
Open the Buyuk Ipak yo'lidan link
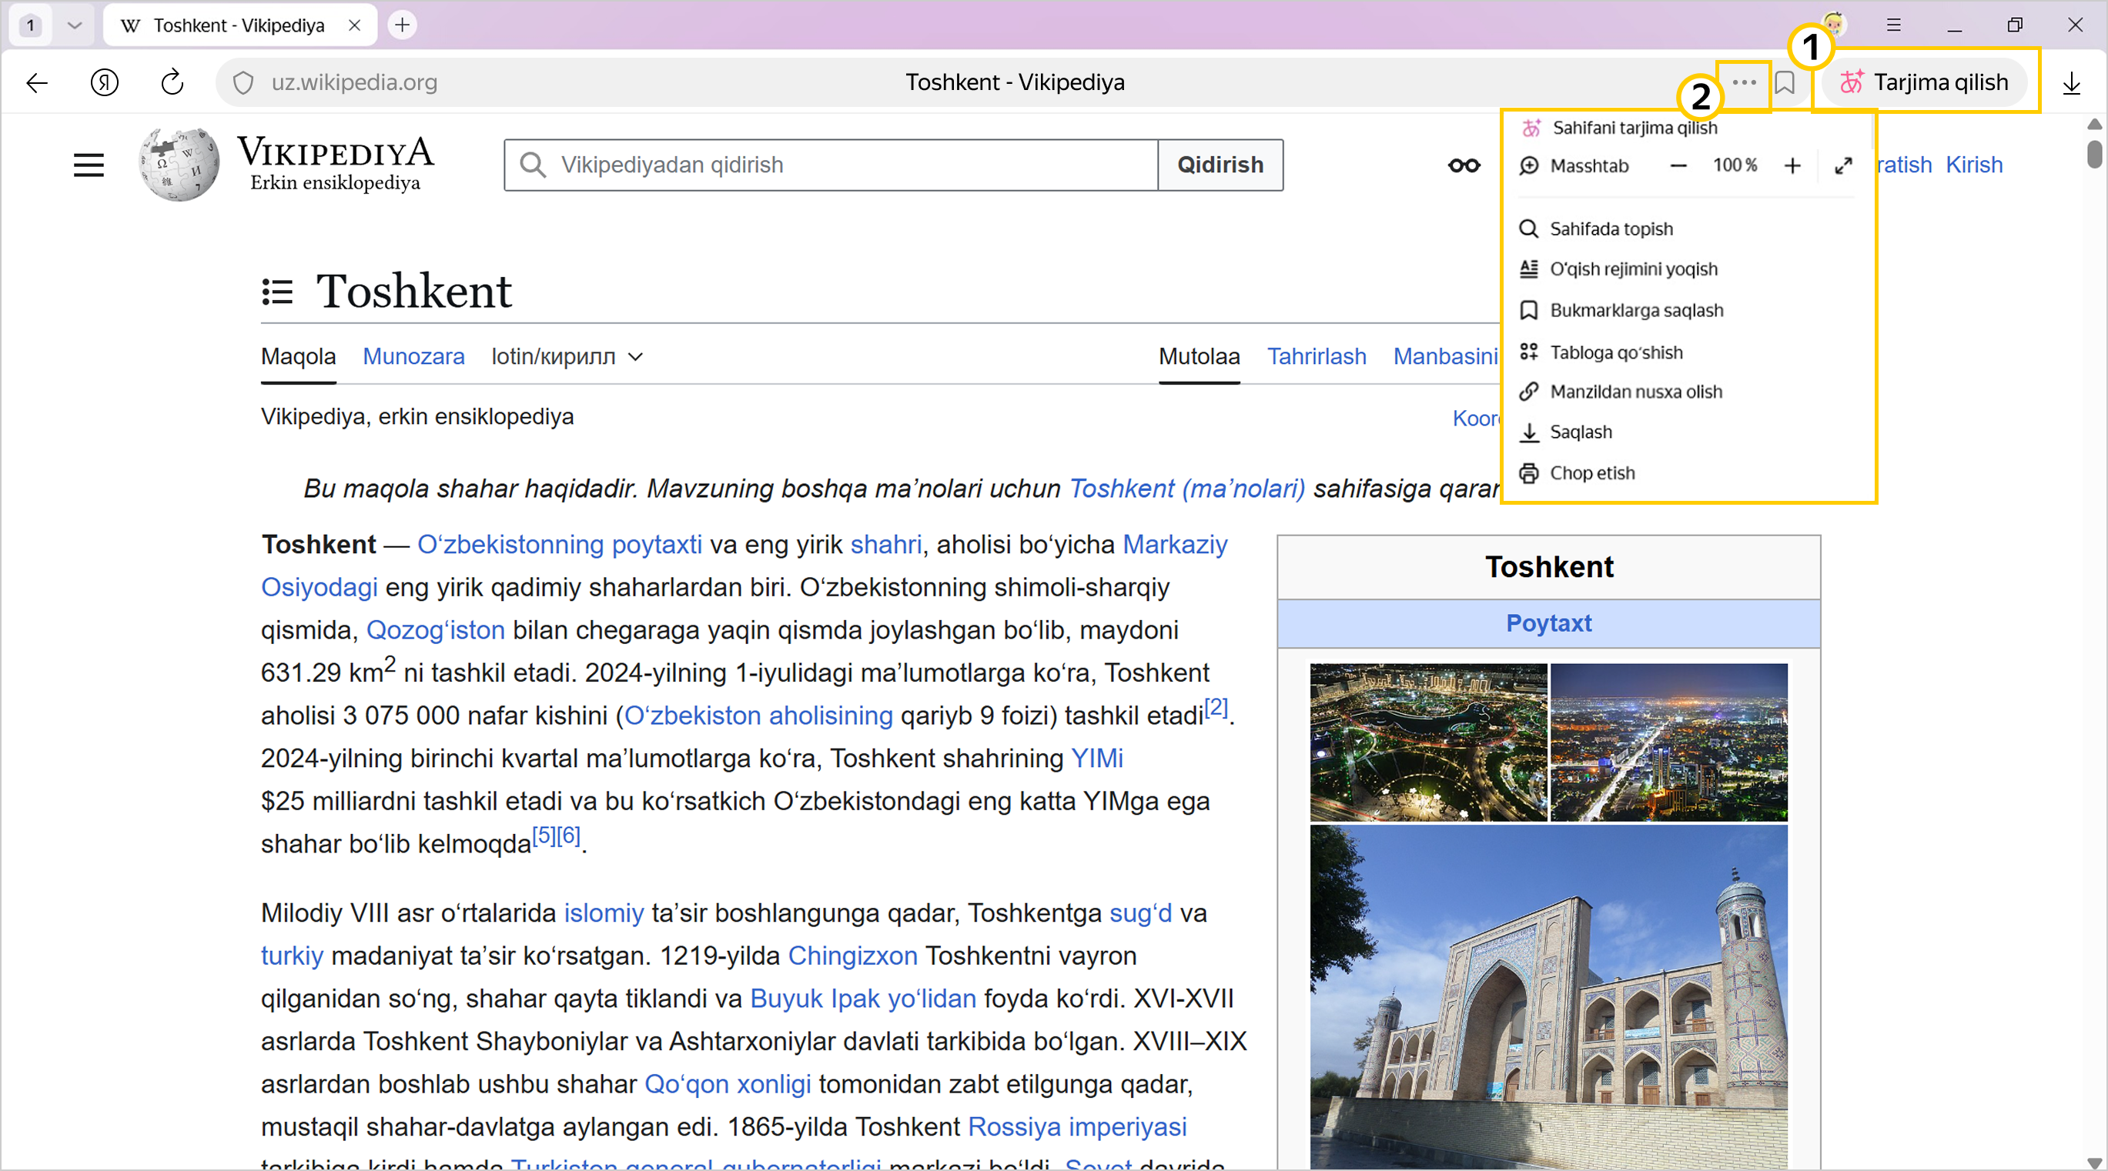(x=863, y=999)
